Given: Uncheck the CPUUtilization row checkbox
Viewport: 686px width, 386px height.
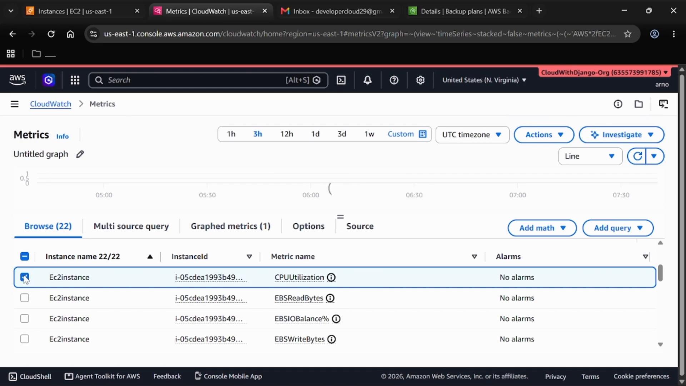Looking at the screenshot, I should [25, 277].
